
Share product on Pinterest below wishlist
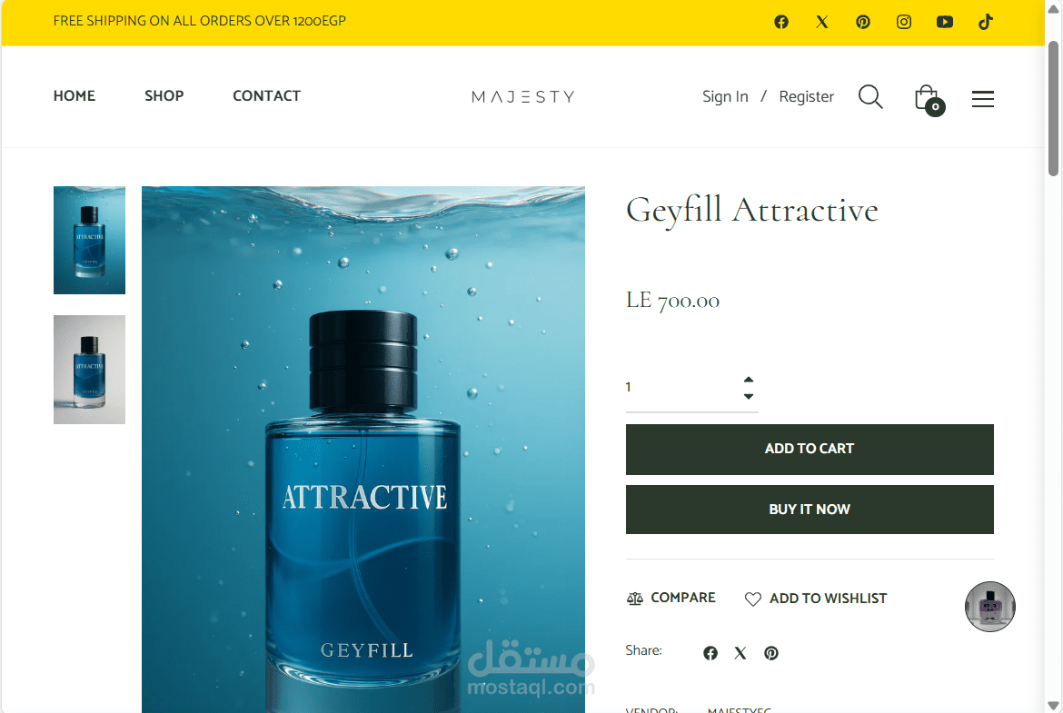point(770,653)
